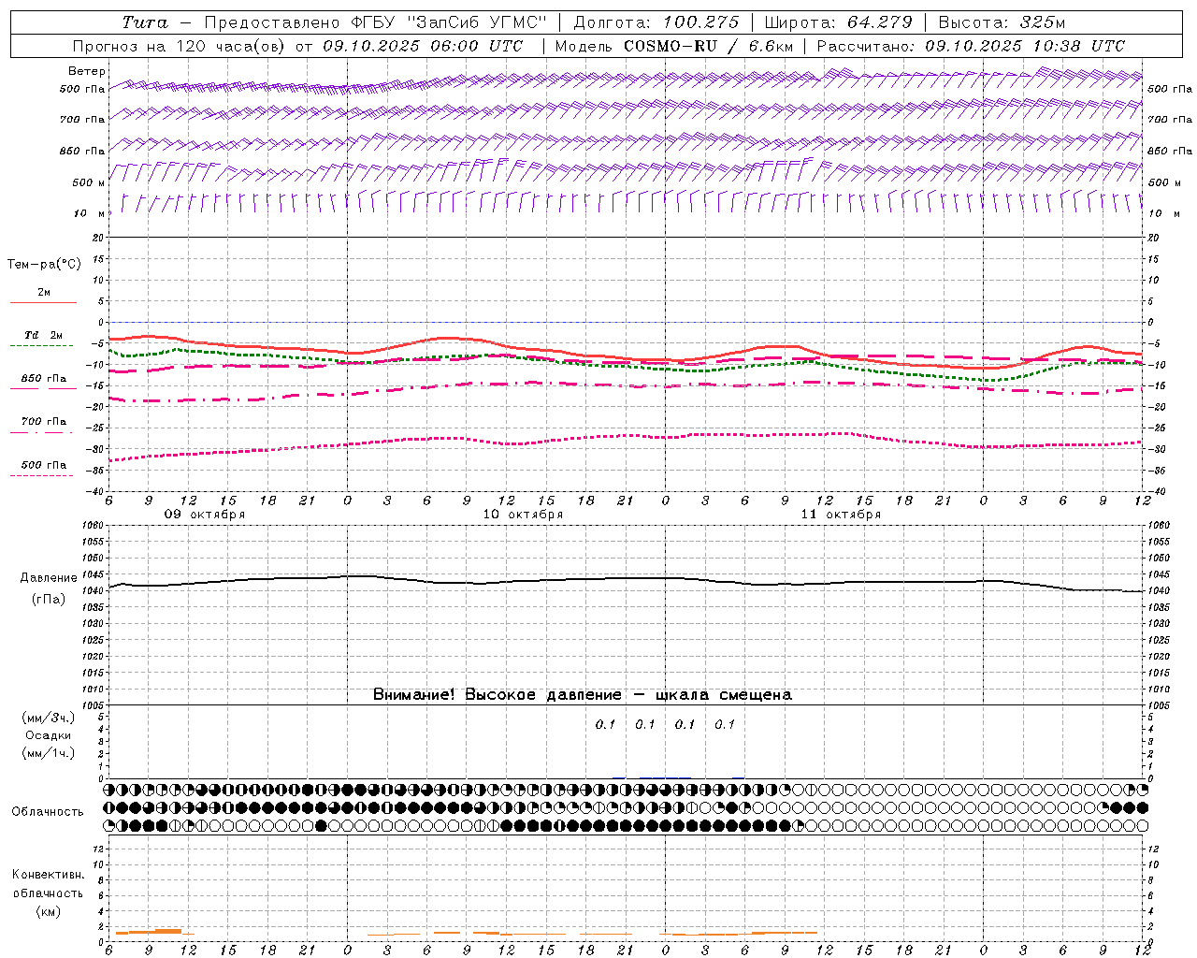Click the "Ветер" wind panel label
This screenshot has height=958, width=1197.
(x=87, y=71)
